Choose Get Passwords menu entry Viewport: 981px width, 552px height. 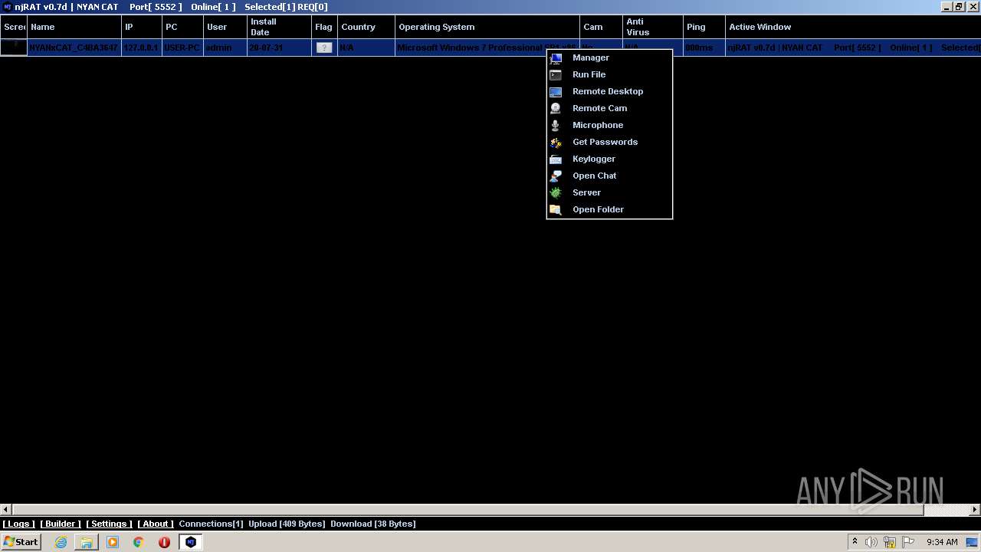609,142
